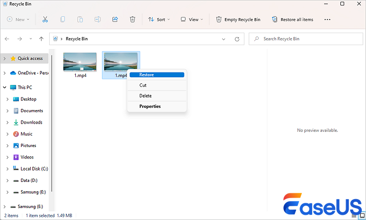Open the See more ellipsis menu
Image resolution: width=366 pixels, height=220 pixels.
[x=327, y=19]
